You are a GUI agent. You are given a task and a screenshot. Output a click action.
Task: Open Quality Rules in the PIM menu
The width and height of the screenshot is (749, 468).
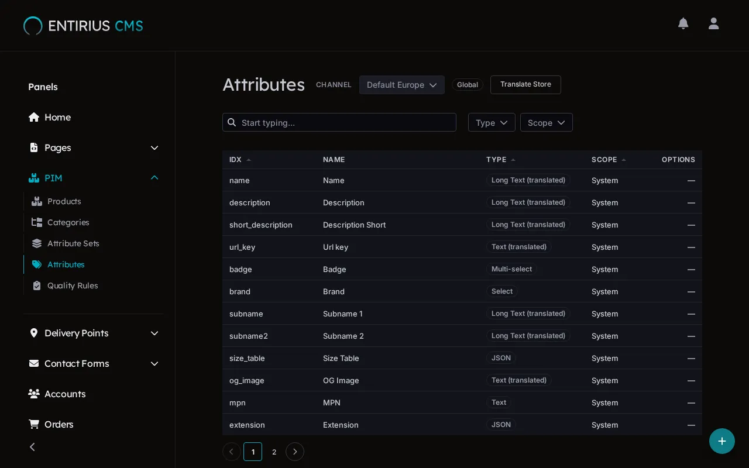point(73,285)
